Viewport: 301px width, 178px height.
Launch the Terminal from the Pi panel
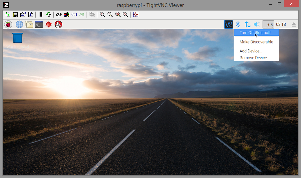point(39,25)
